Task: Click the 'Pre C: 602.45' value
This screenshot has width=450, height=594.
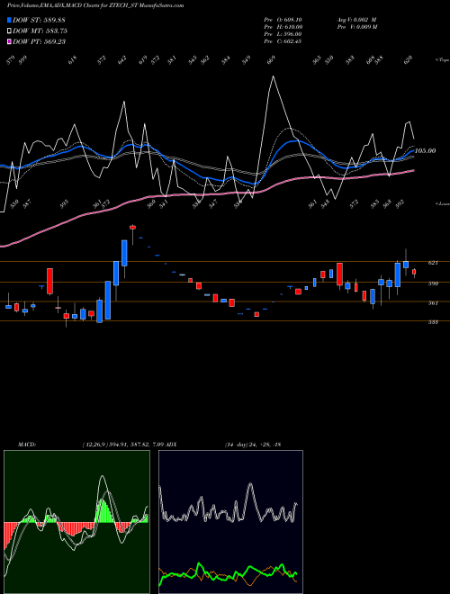Action: click(x=283, y=41)
